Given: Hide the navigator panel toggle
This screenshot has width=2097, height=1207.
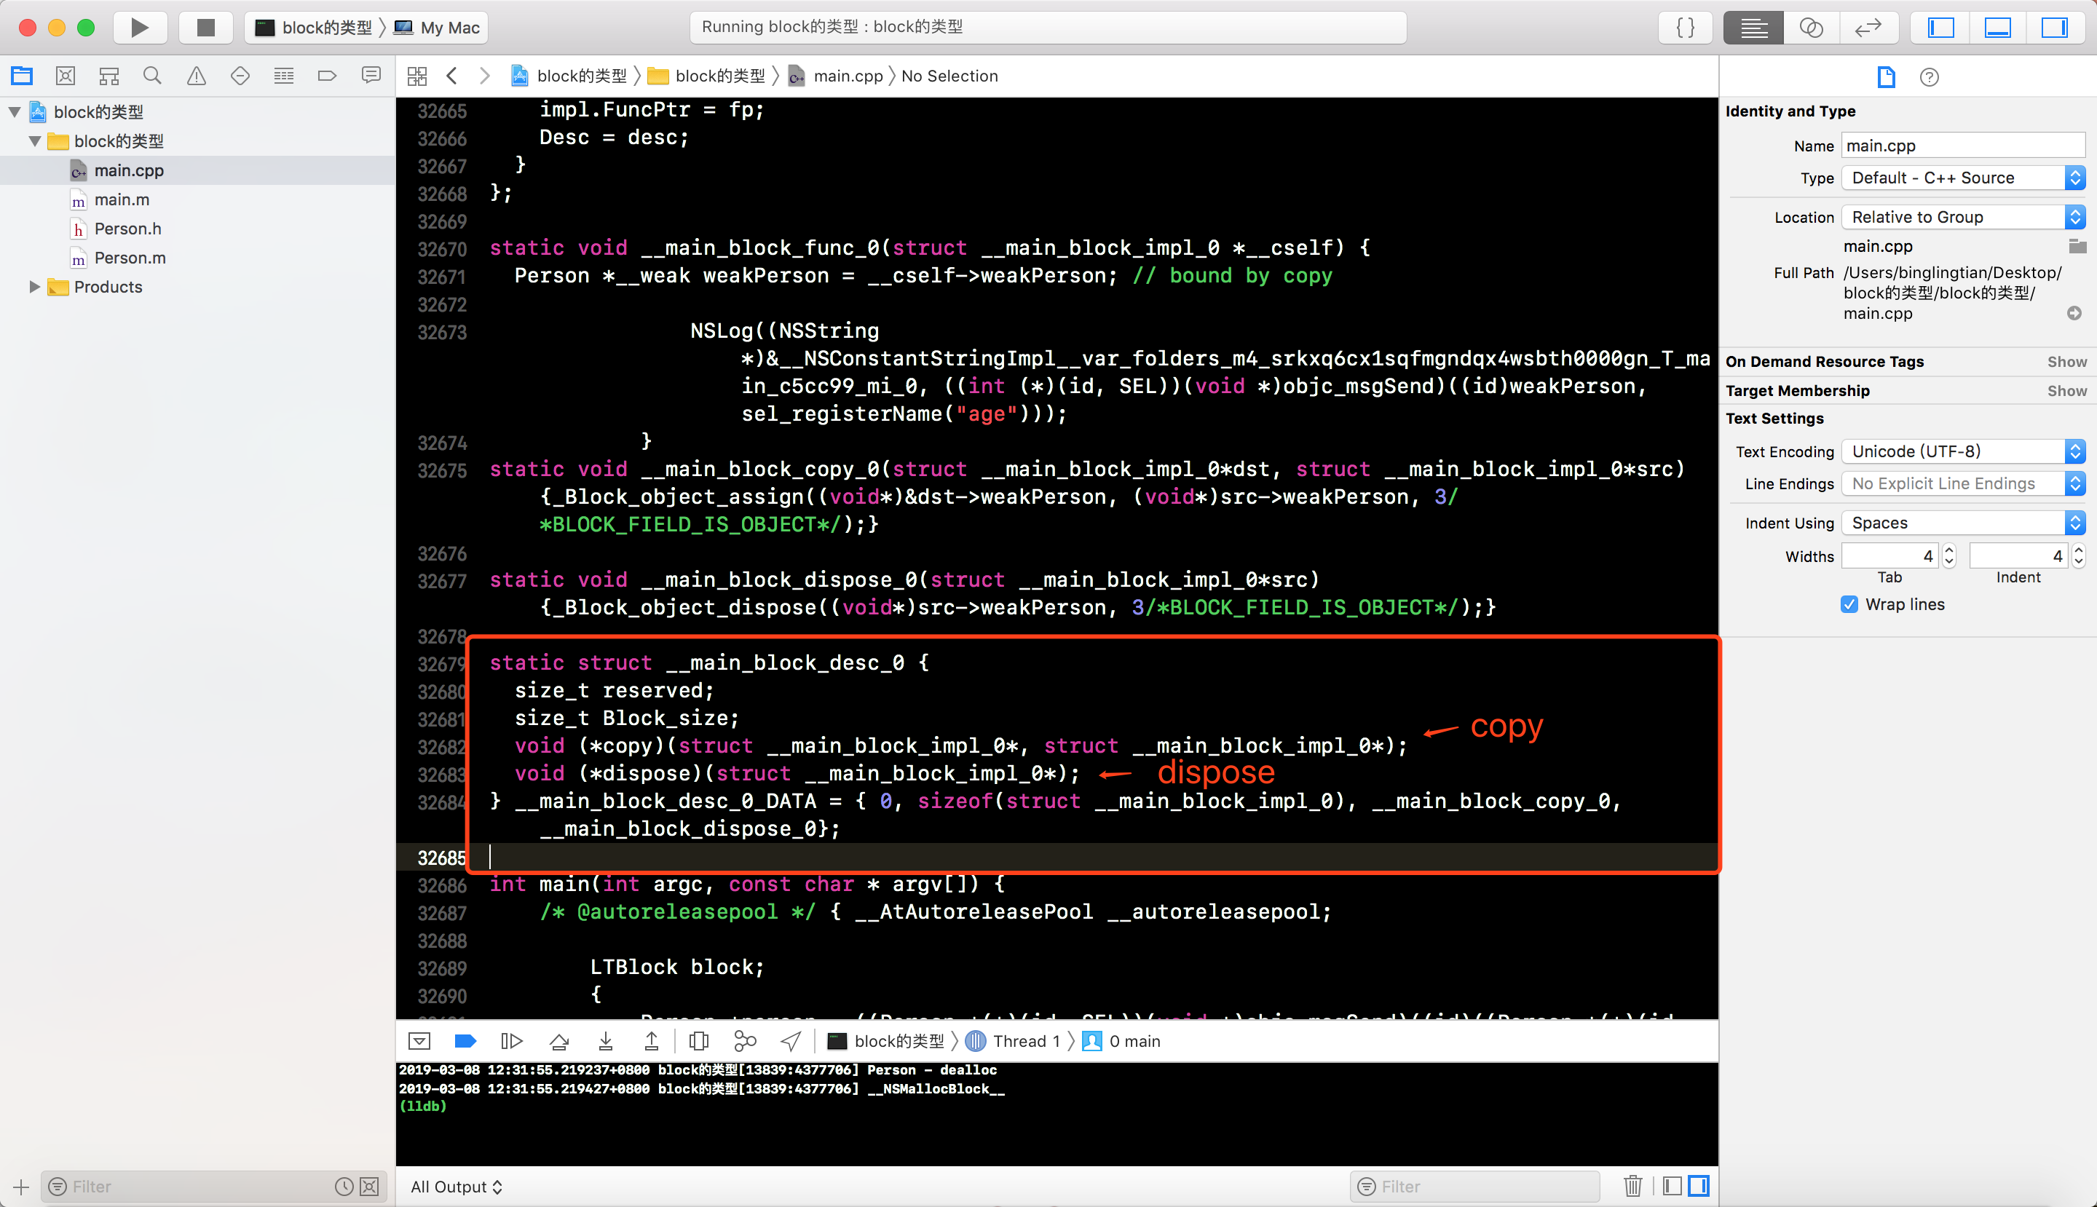Looking at the screenshot, I should point(1941,28).
